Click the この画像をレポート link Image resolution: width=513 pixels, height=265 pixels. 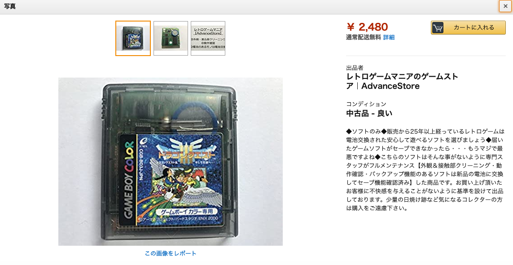171,253
